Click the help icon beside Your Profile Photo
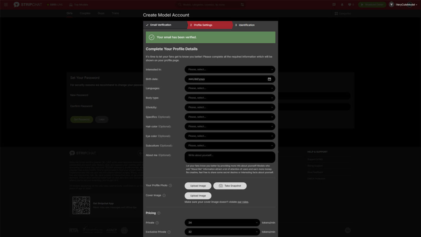This screenshot has width=421, height=237. pos(170,186)
